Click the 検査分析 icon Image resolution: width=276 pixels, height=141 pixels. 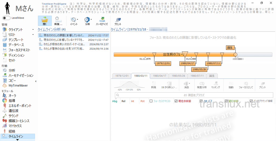point(202,84)
